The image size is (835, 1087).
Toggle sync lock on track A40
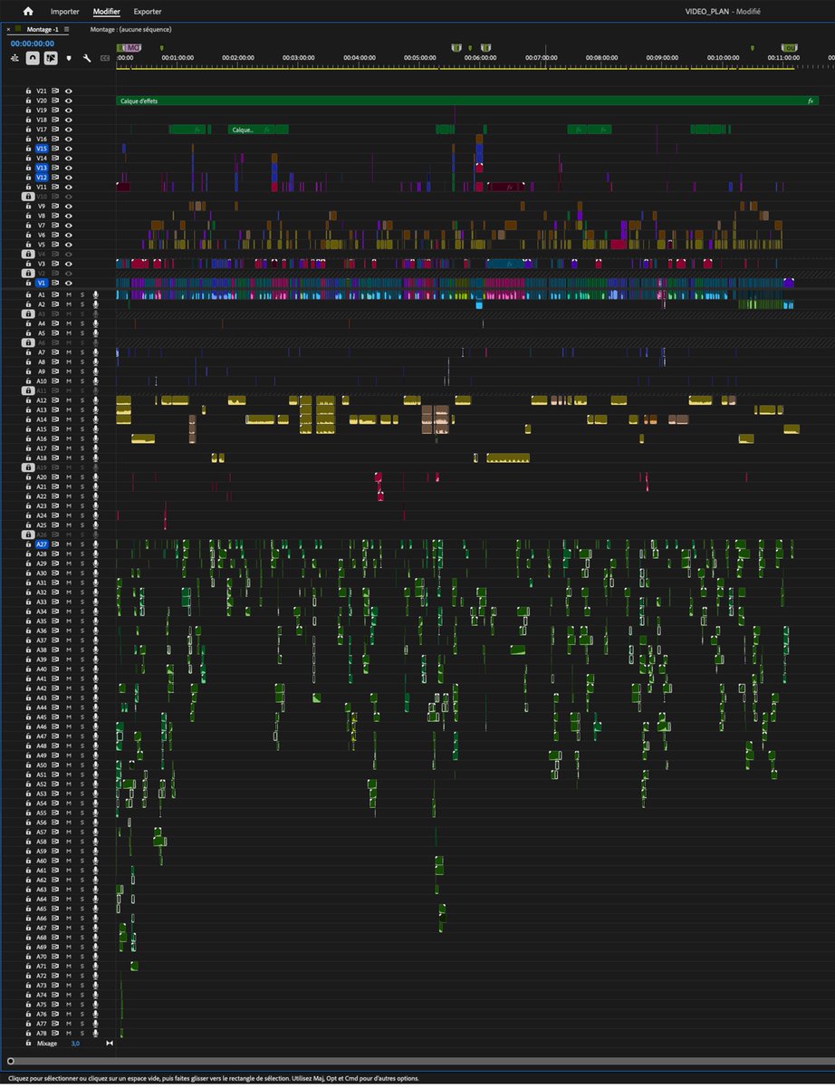click(55, 669)
